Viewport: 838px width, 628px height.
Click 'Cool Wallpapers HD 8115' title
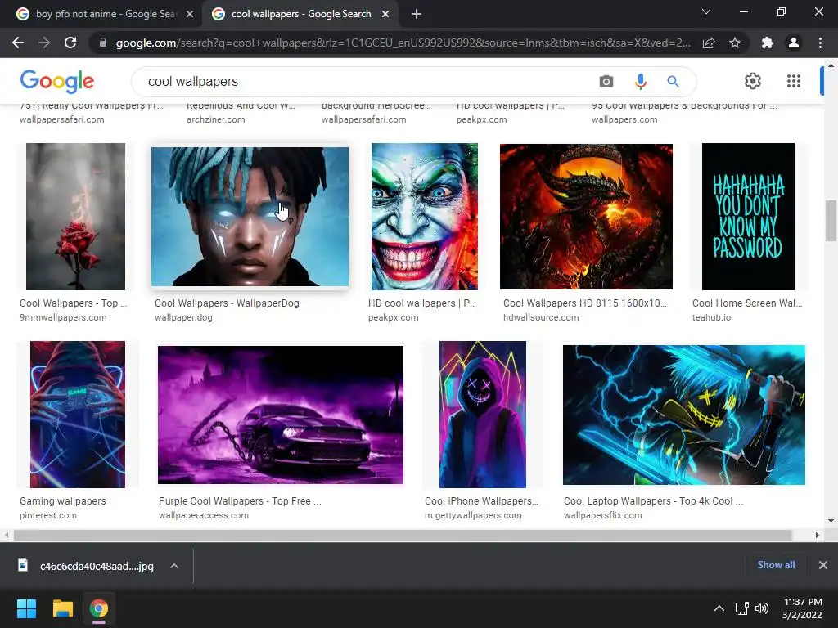584,303
